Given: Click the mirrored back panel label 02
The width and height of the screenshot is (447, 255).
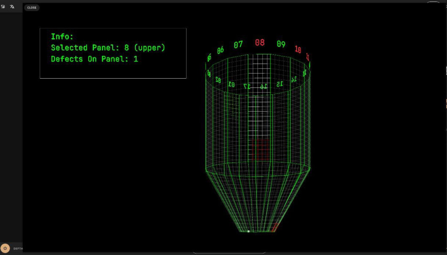Looking at the screenshot, I should [x=218, y=80].
